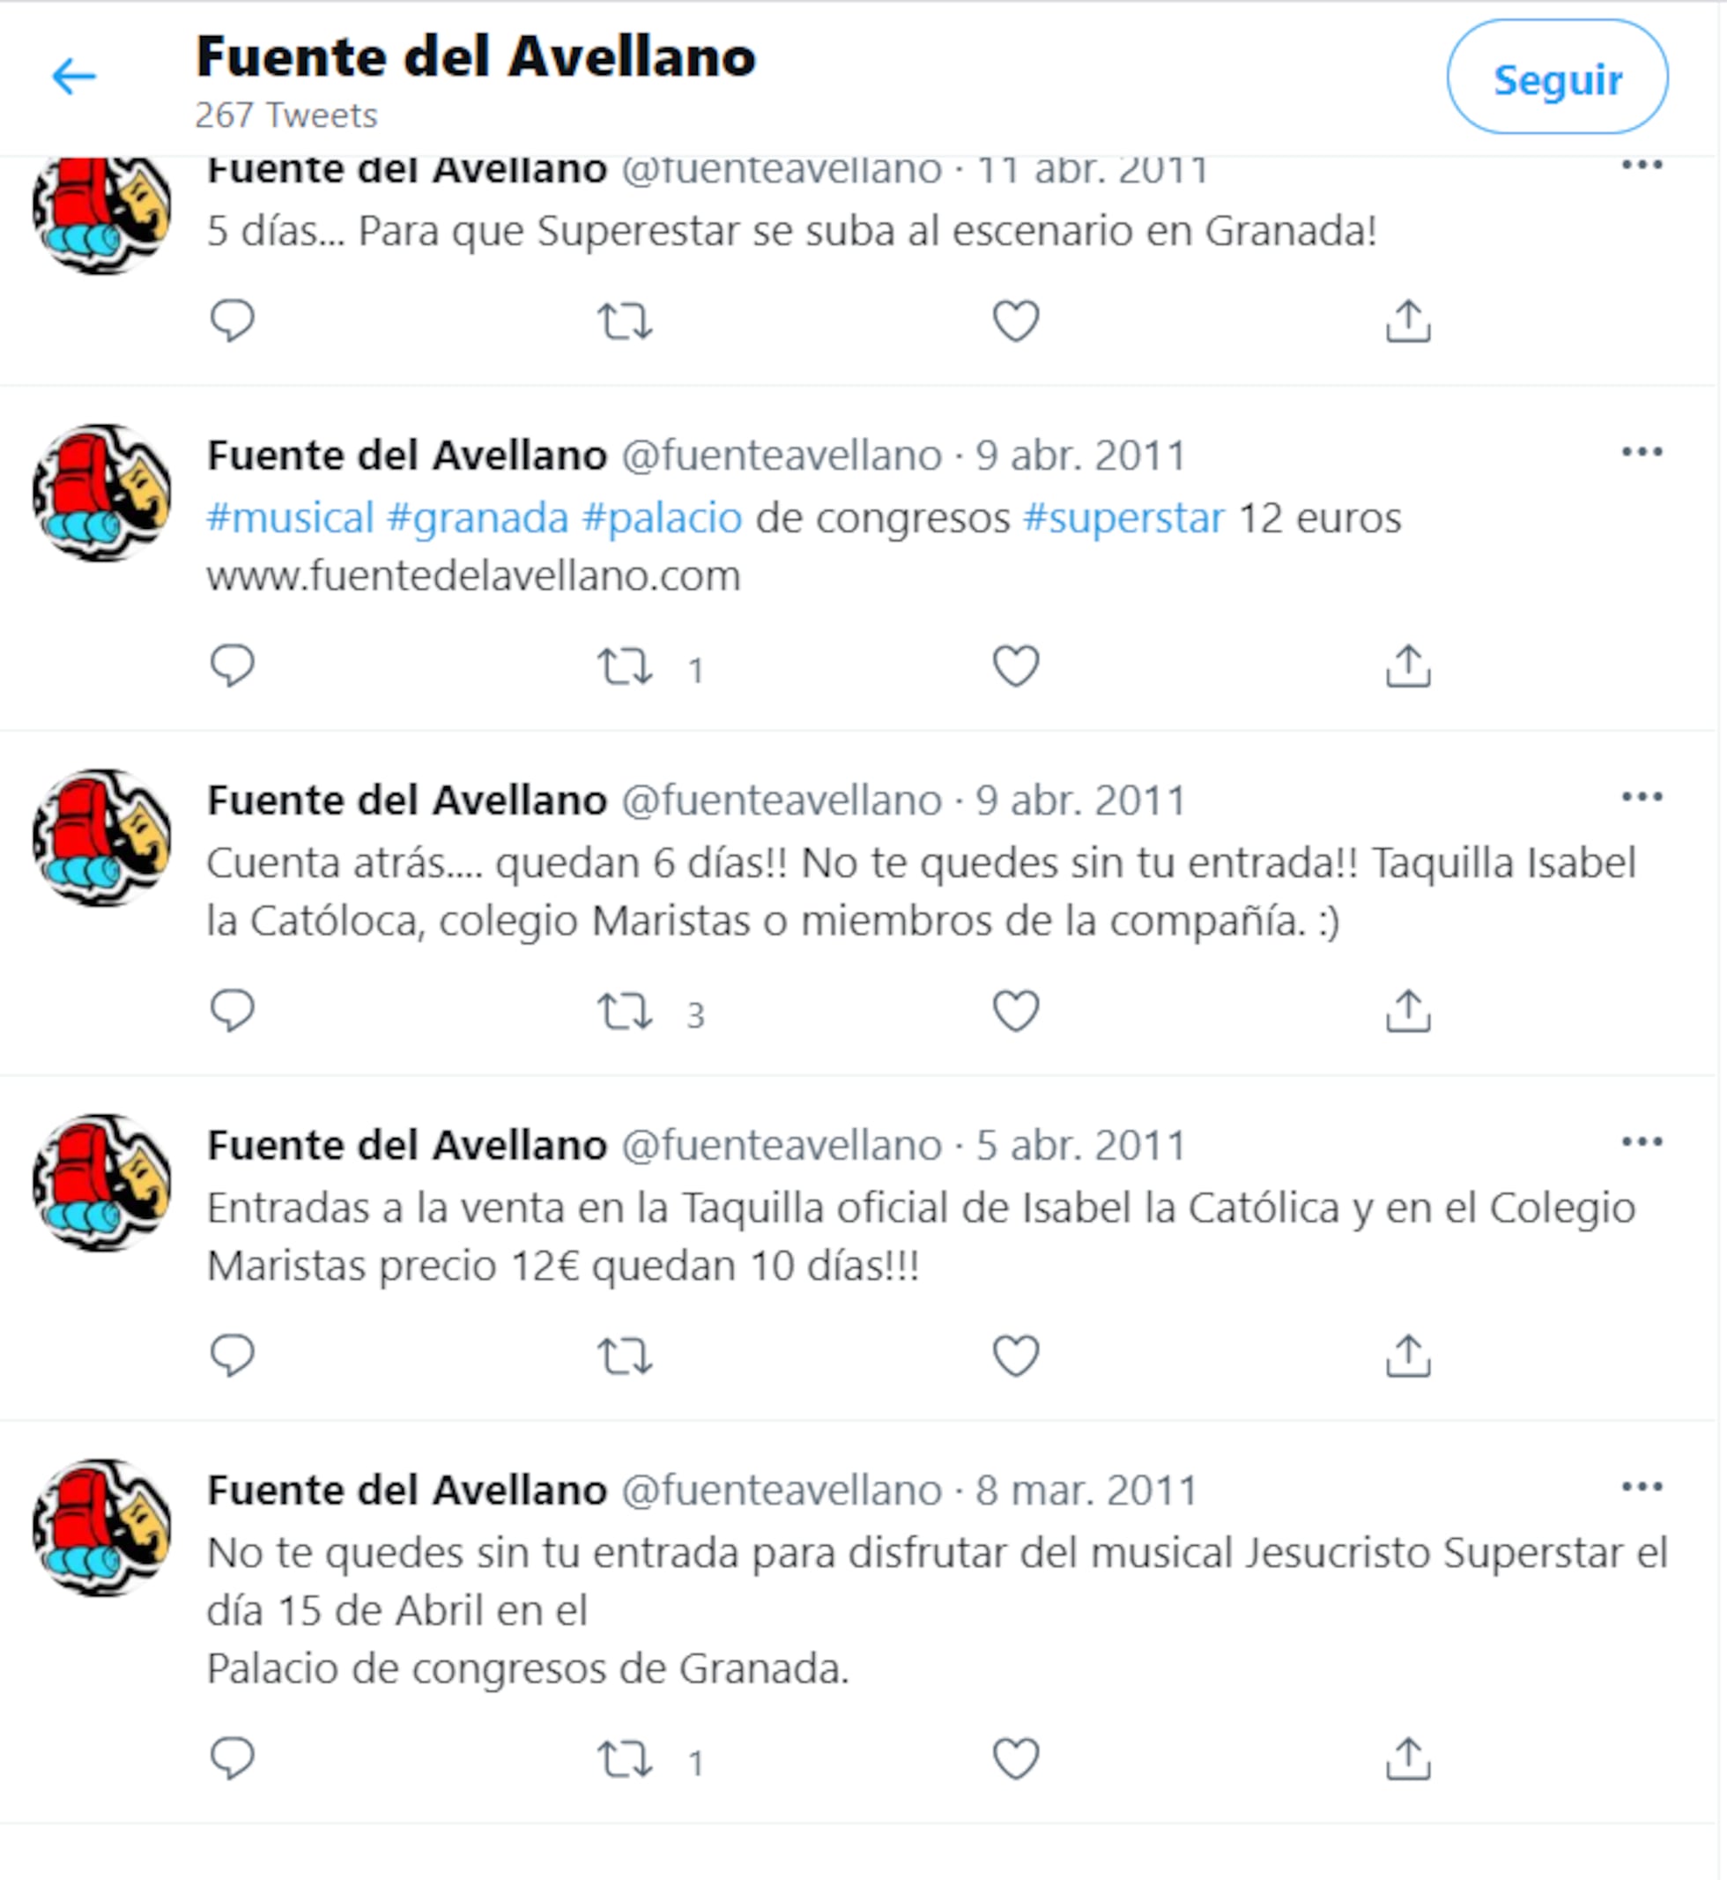Open profile avatar on 'Cuenta atrás' tweet
The image size is (1727, 1880).
click(x=102, y=838)
